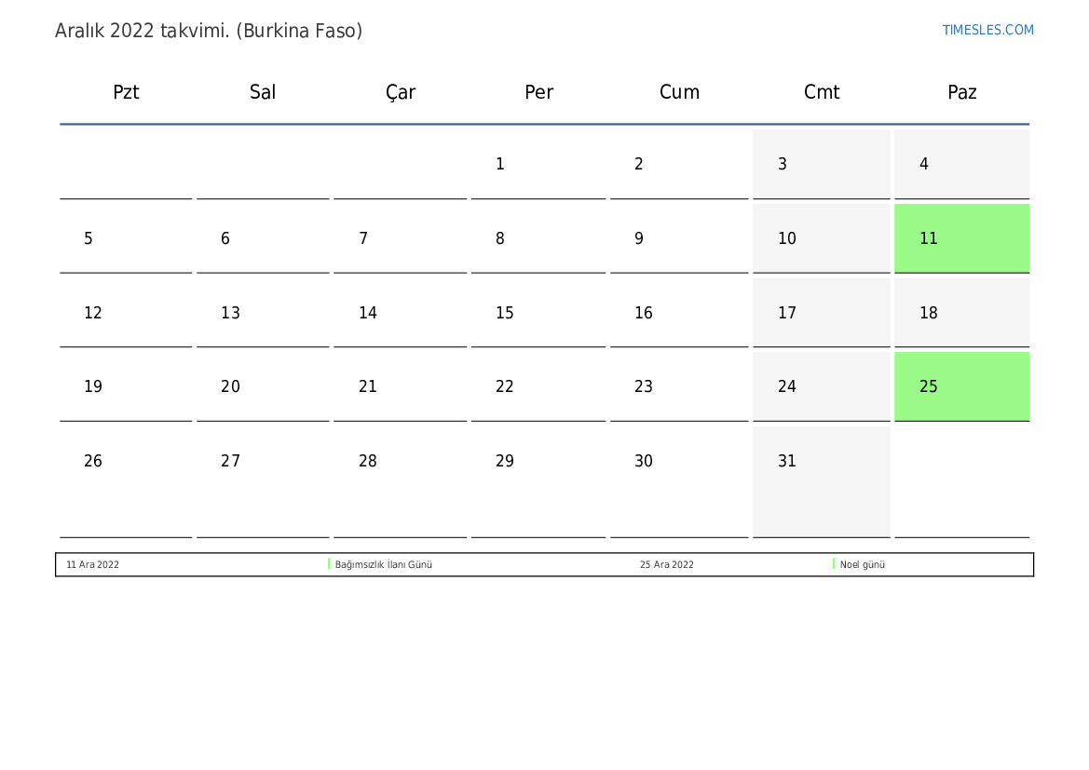Click the Aralık 2022 takvimi title

209,31
